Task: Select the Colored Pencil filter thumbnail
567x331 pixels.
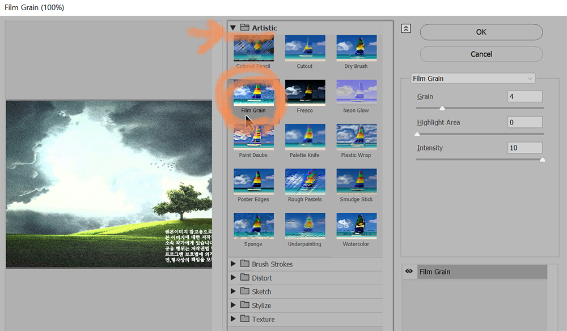Action: click(253, 48)
